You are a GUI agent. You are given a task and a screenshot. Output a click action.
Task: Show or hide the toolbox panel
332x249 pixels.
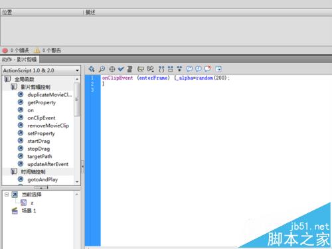pos(218,69)
